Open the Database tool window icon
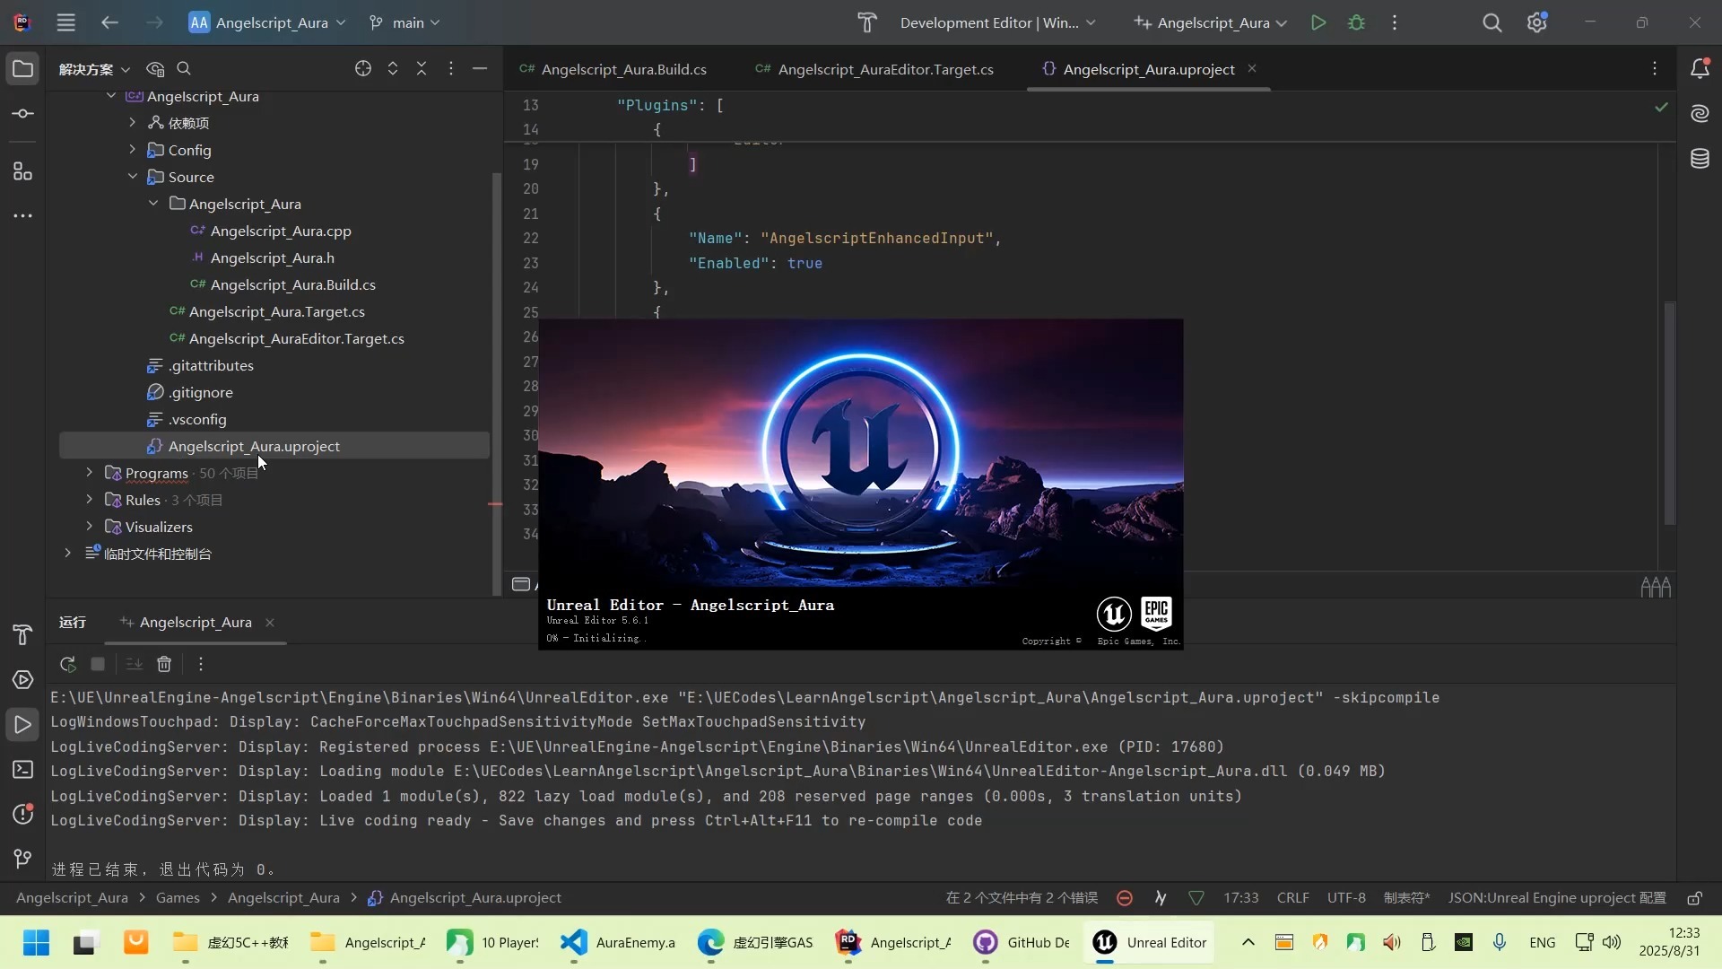Viewport: 1722px width, 969px height. point(1700,159)
